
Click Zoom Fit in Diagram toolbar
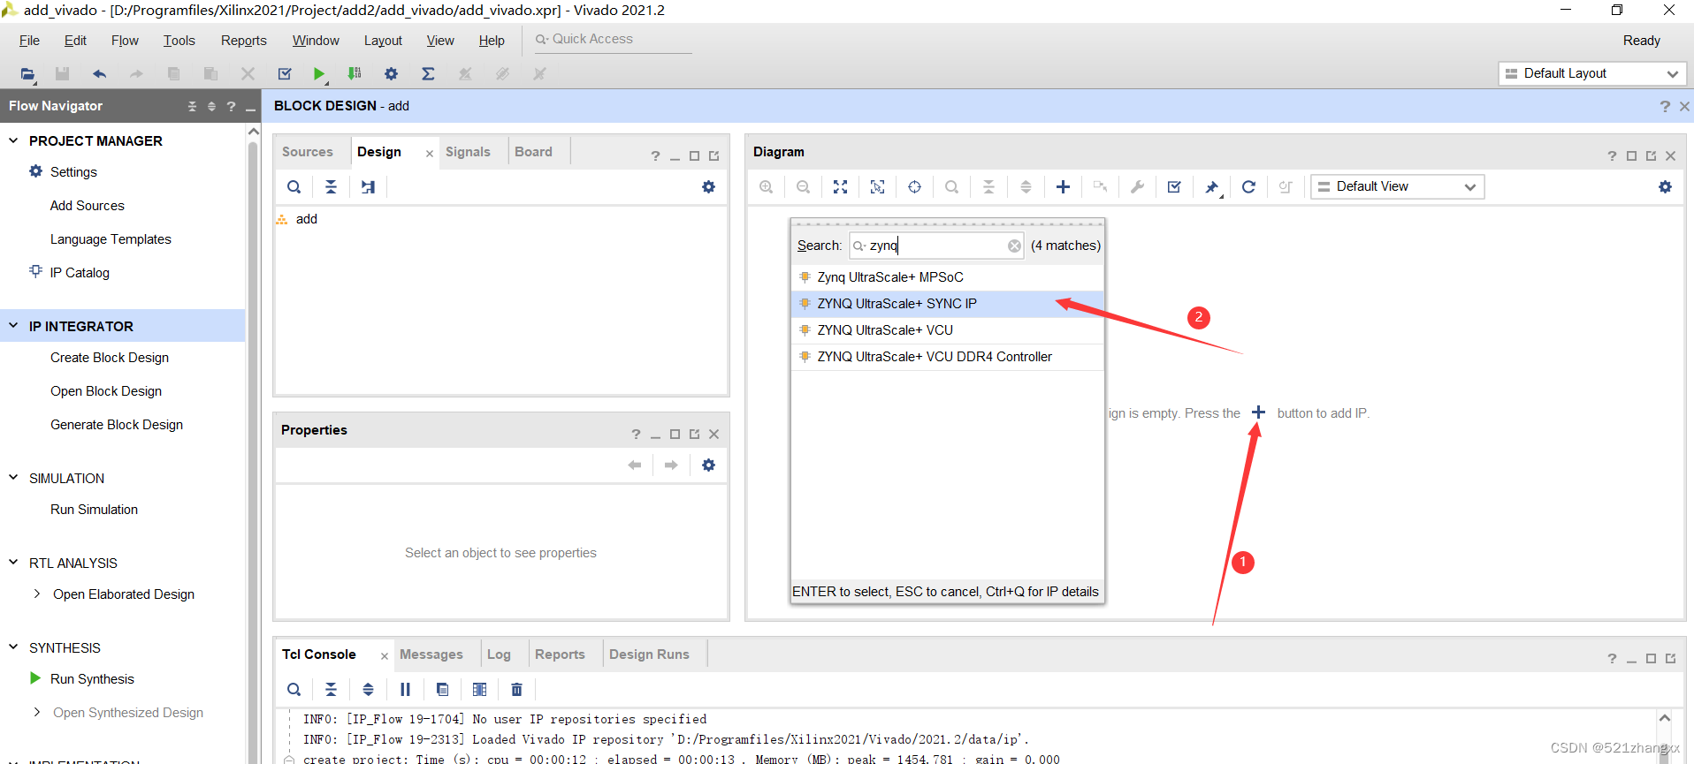[x=840, y=187]
